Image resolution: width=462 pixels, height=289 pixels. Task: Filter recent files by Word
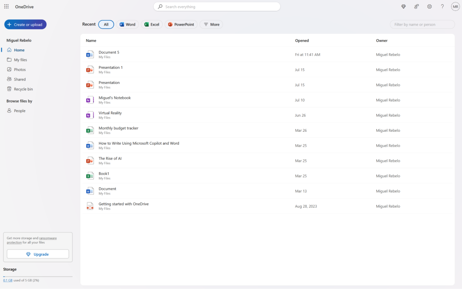[127, 24]
